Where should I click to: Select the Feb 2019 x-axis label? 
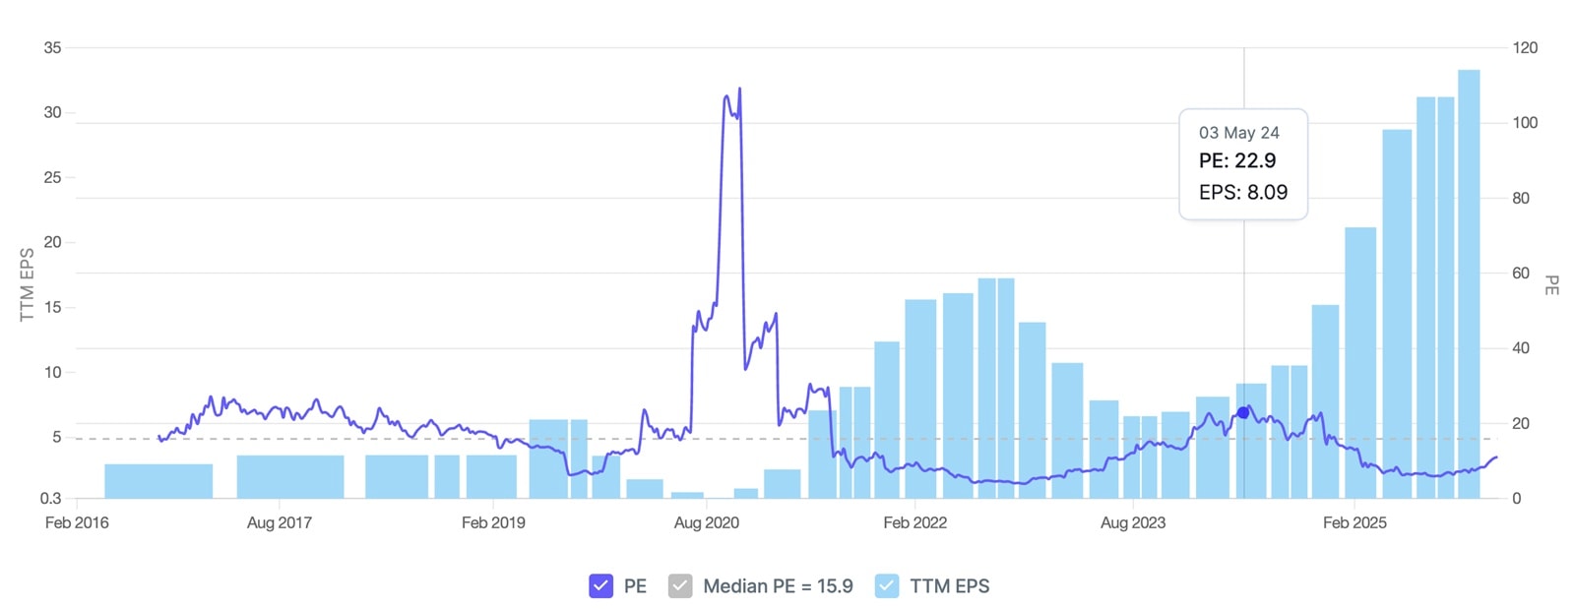click(493, 522)
